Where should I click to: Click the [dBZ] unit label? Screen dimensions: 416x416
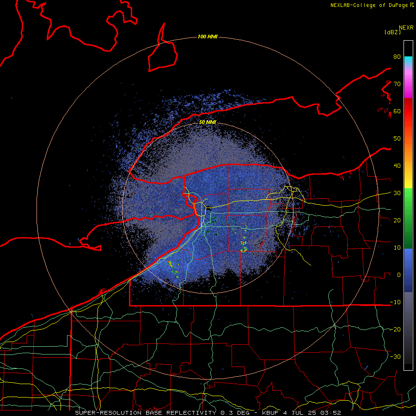392,32
